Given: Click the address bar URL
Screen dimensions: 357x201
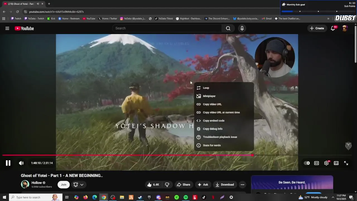Looking at the screenshot, I should pyautogui.click(x=56, y=12).
